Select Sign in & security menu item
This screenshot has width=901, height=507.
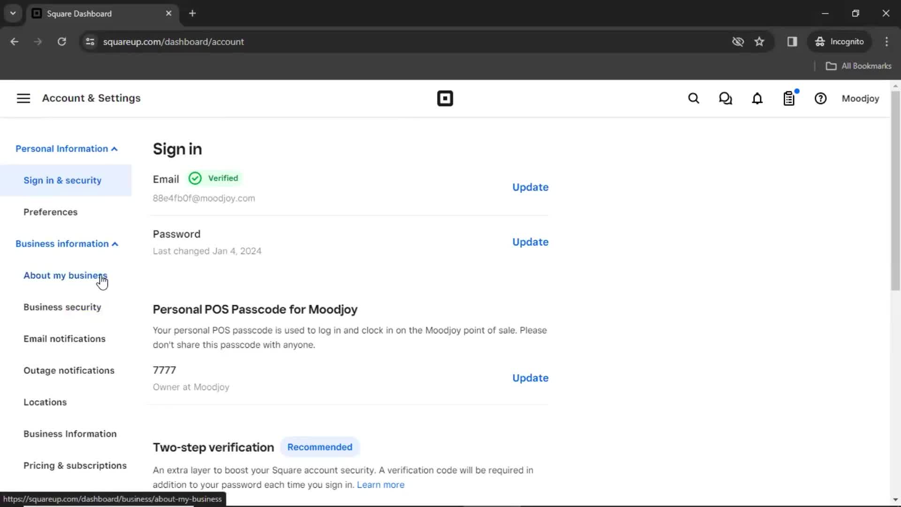(62, 180)
